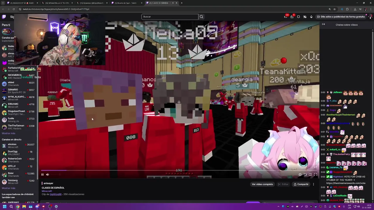This screenshot has height=210, width=374.
Task: Click the Twitch logo home icon
Action: tap(4, 17)
